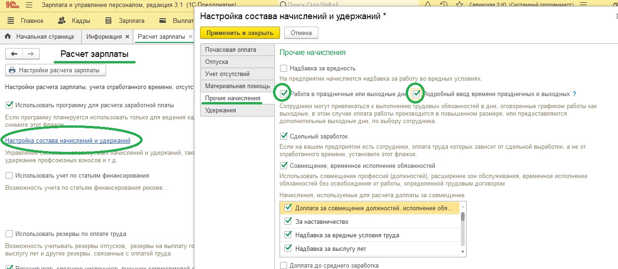Go forward with the right arrow button
Image resolution: width=618 pixels, height=269 pixels.
[31, 54]
